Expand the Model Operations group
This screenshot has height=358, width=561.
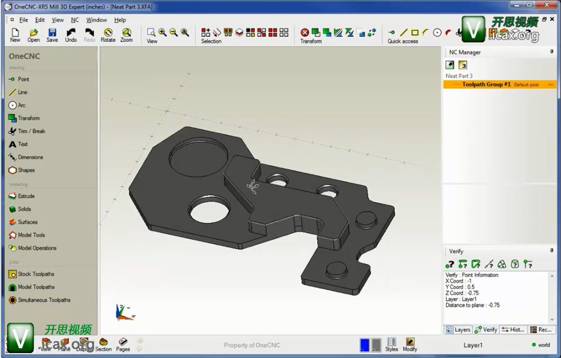37,248
